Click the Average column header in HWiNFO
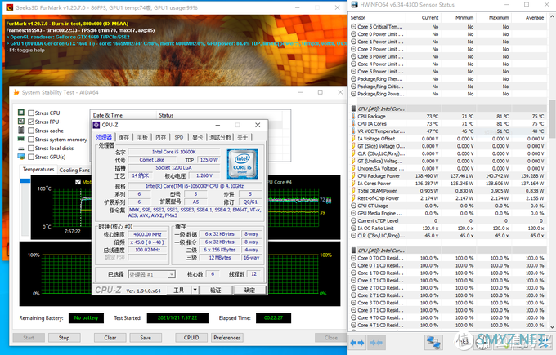This screenshot has height=355, width=556. point(529,17)
